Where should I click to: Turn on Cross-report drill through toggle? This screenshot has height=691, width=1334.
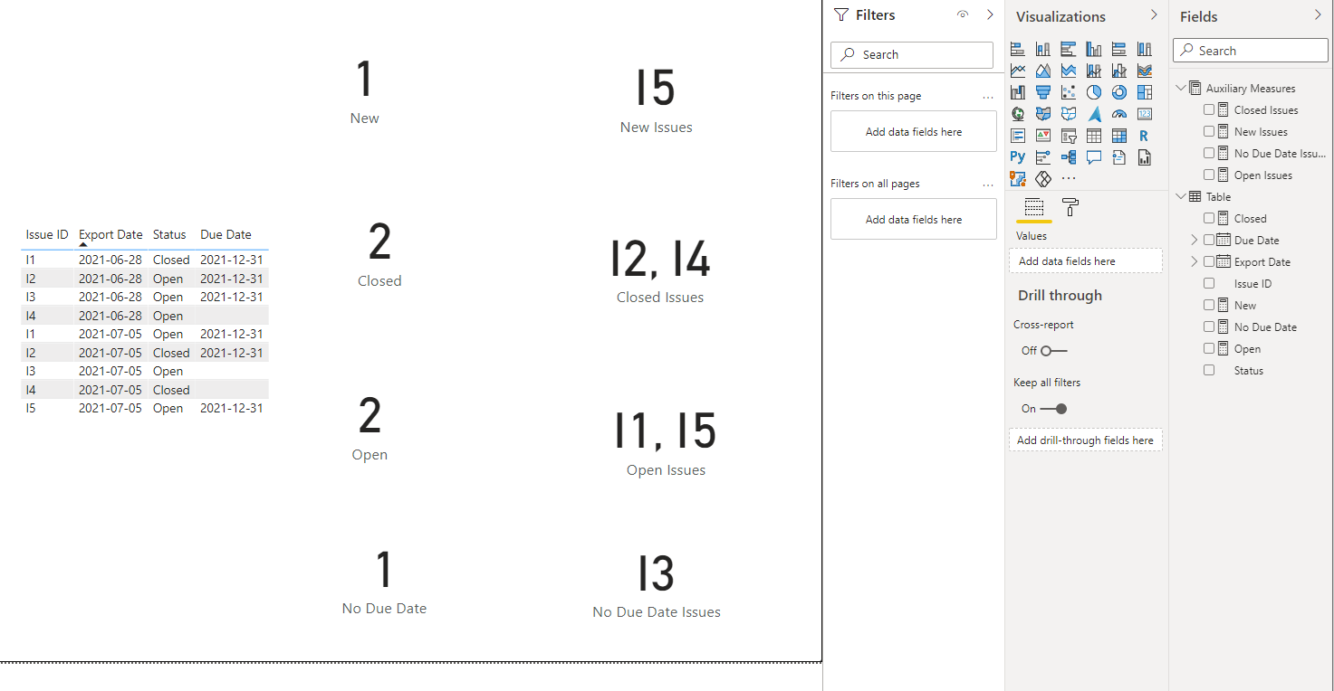point(1054,351)
